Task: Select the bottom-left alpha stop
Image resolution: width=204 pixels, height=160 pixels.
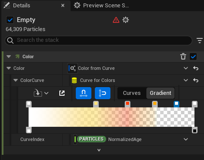Action: tap(29, 130)
